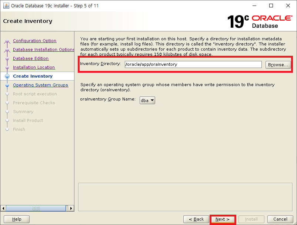Click into the Inventory Directory field
297x225 pixels.
pyautogui.click(x=193, y=64)
